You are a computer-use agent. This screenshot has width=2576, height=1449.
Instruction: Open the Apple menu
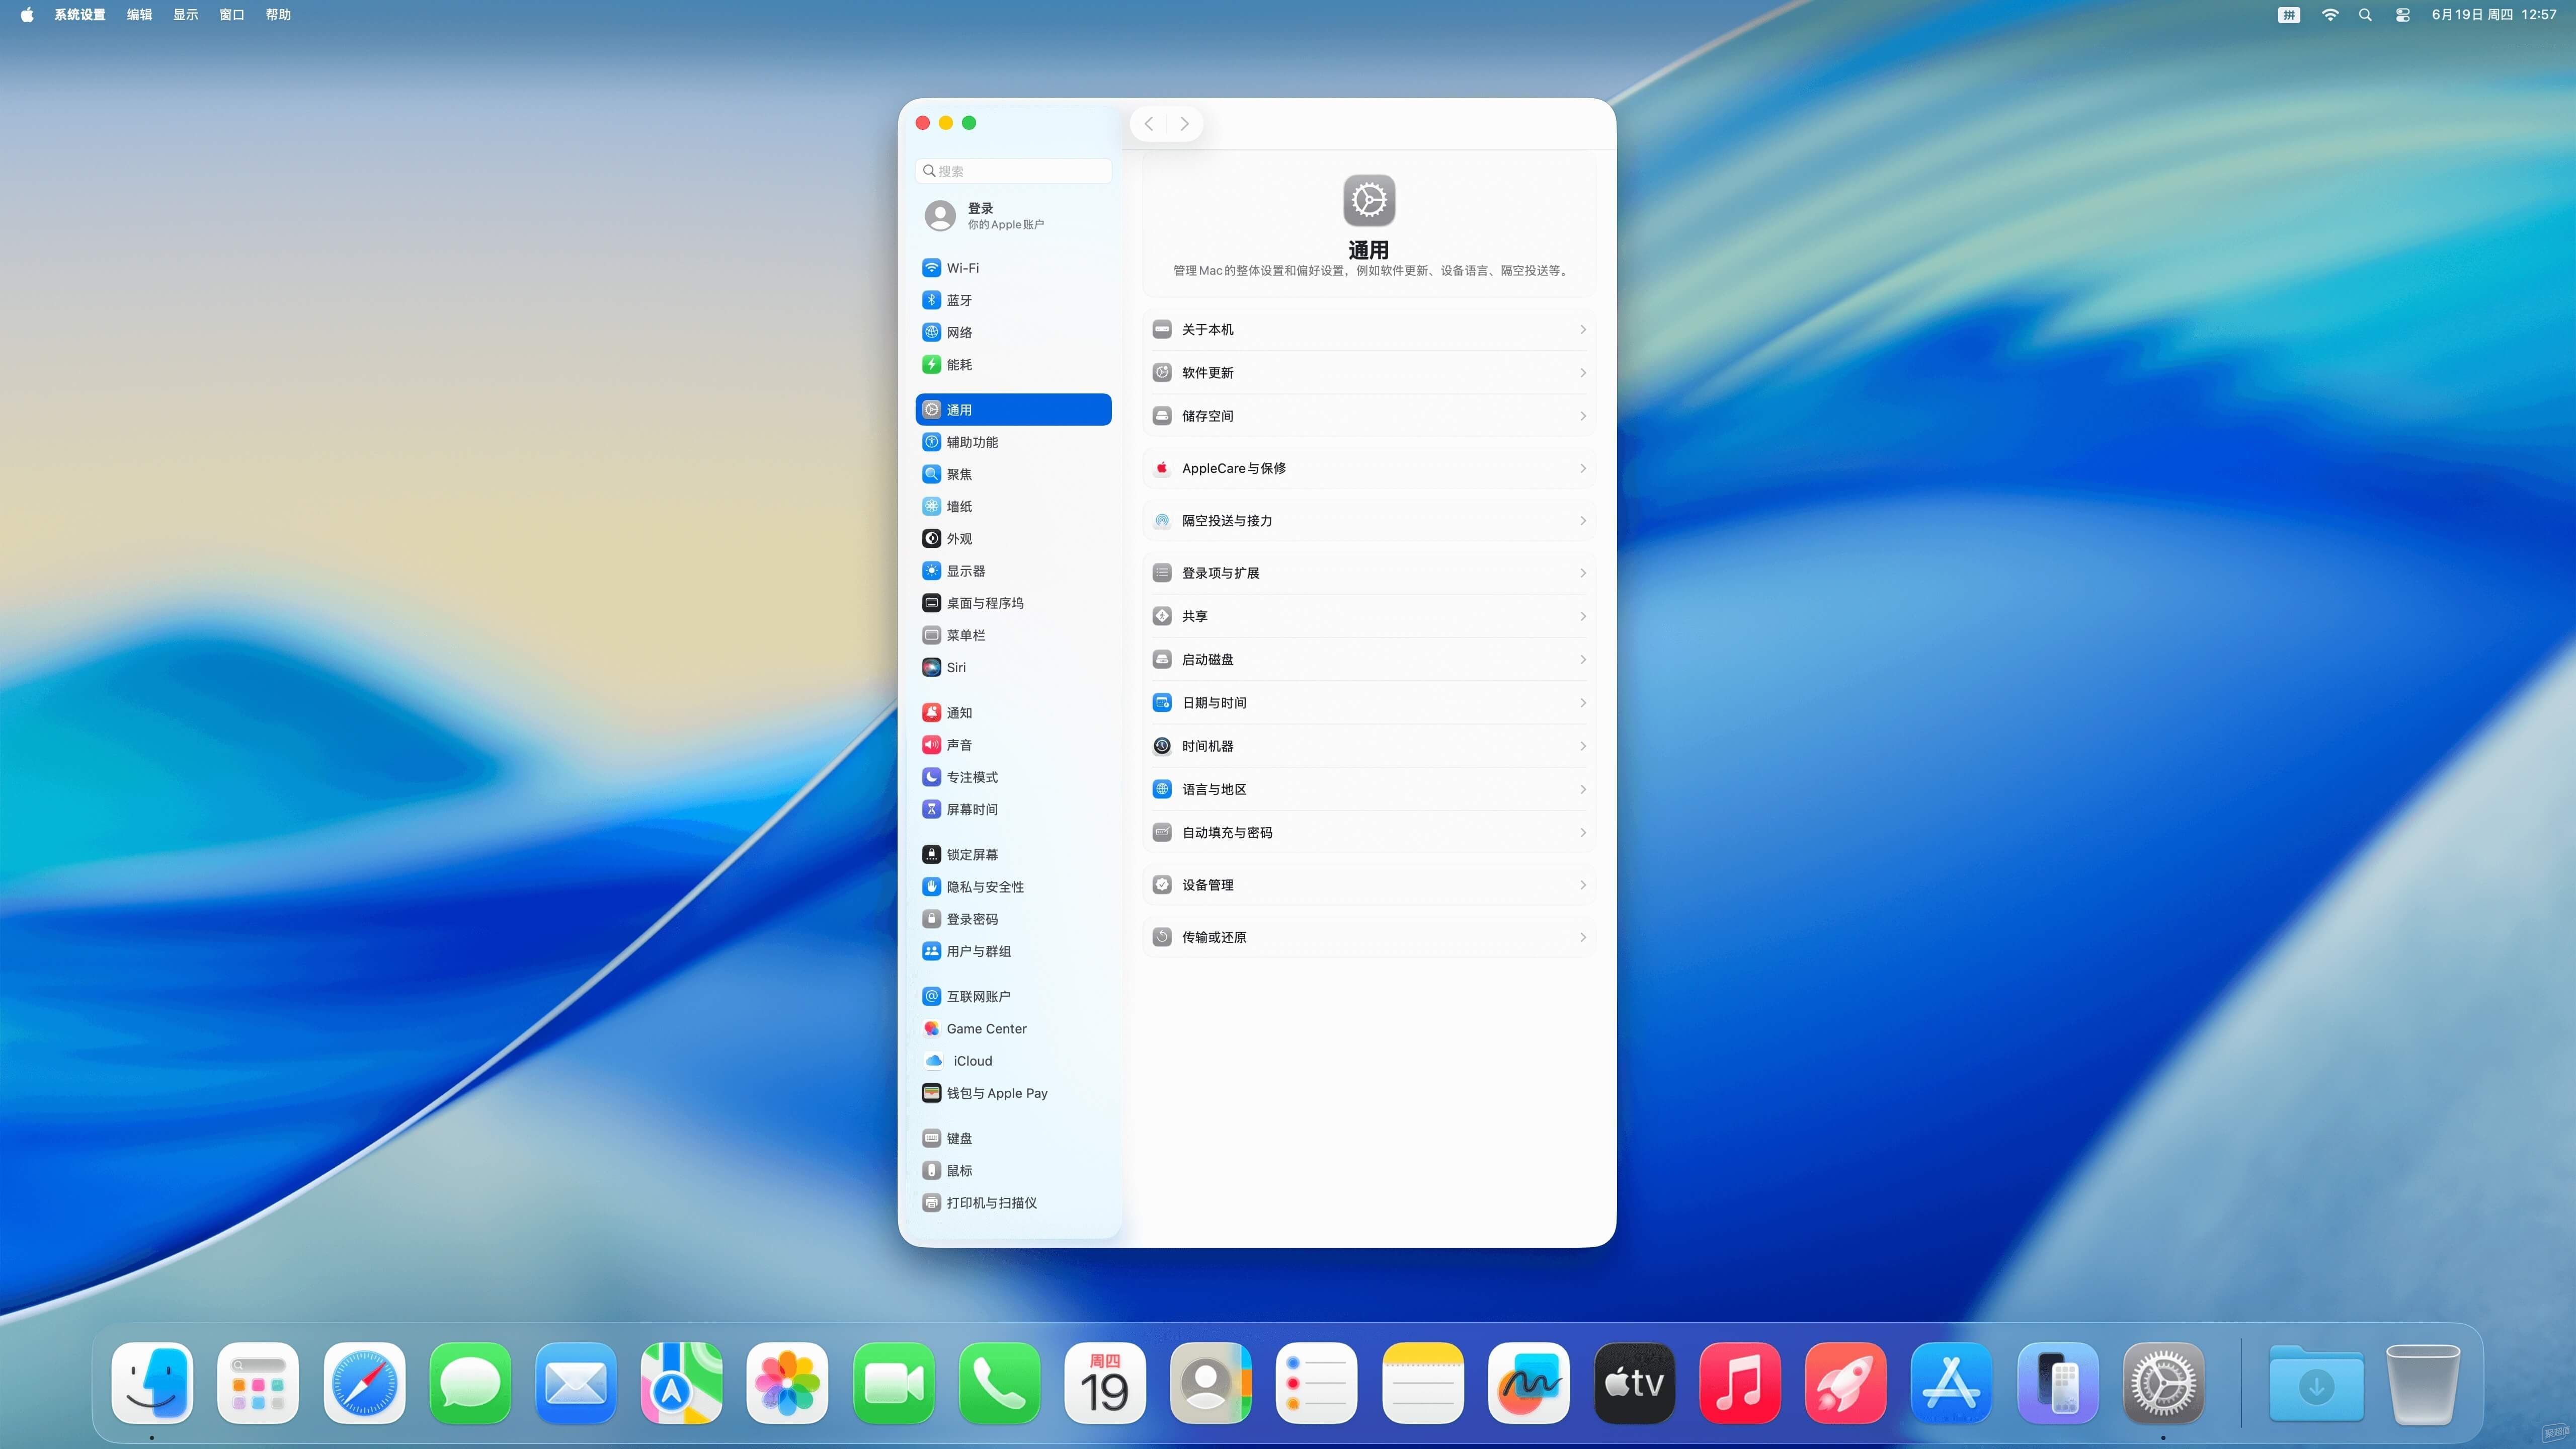(27, 14)
